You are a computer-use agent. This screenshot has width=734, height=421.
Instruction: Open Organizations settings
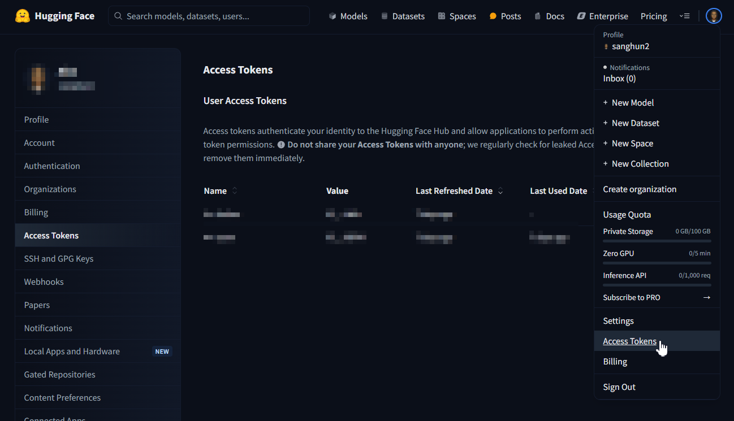(98, 189)
